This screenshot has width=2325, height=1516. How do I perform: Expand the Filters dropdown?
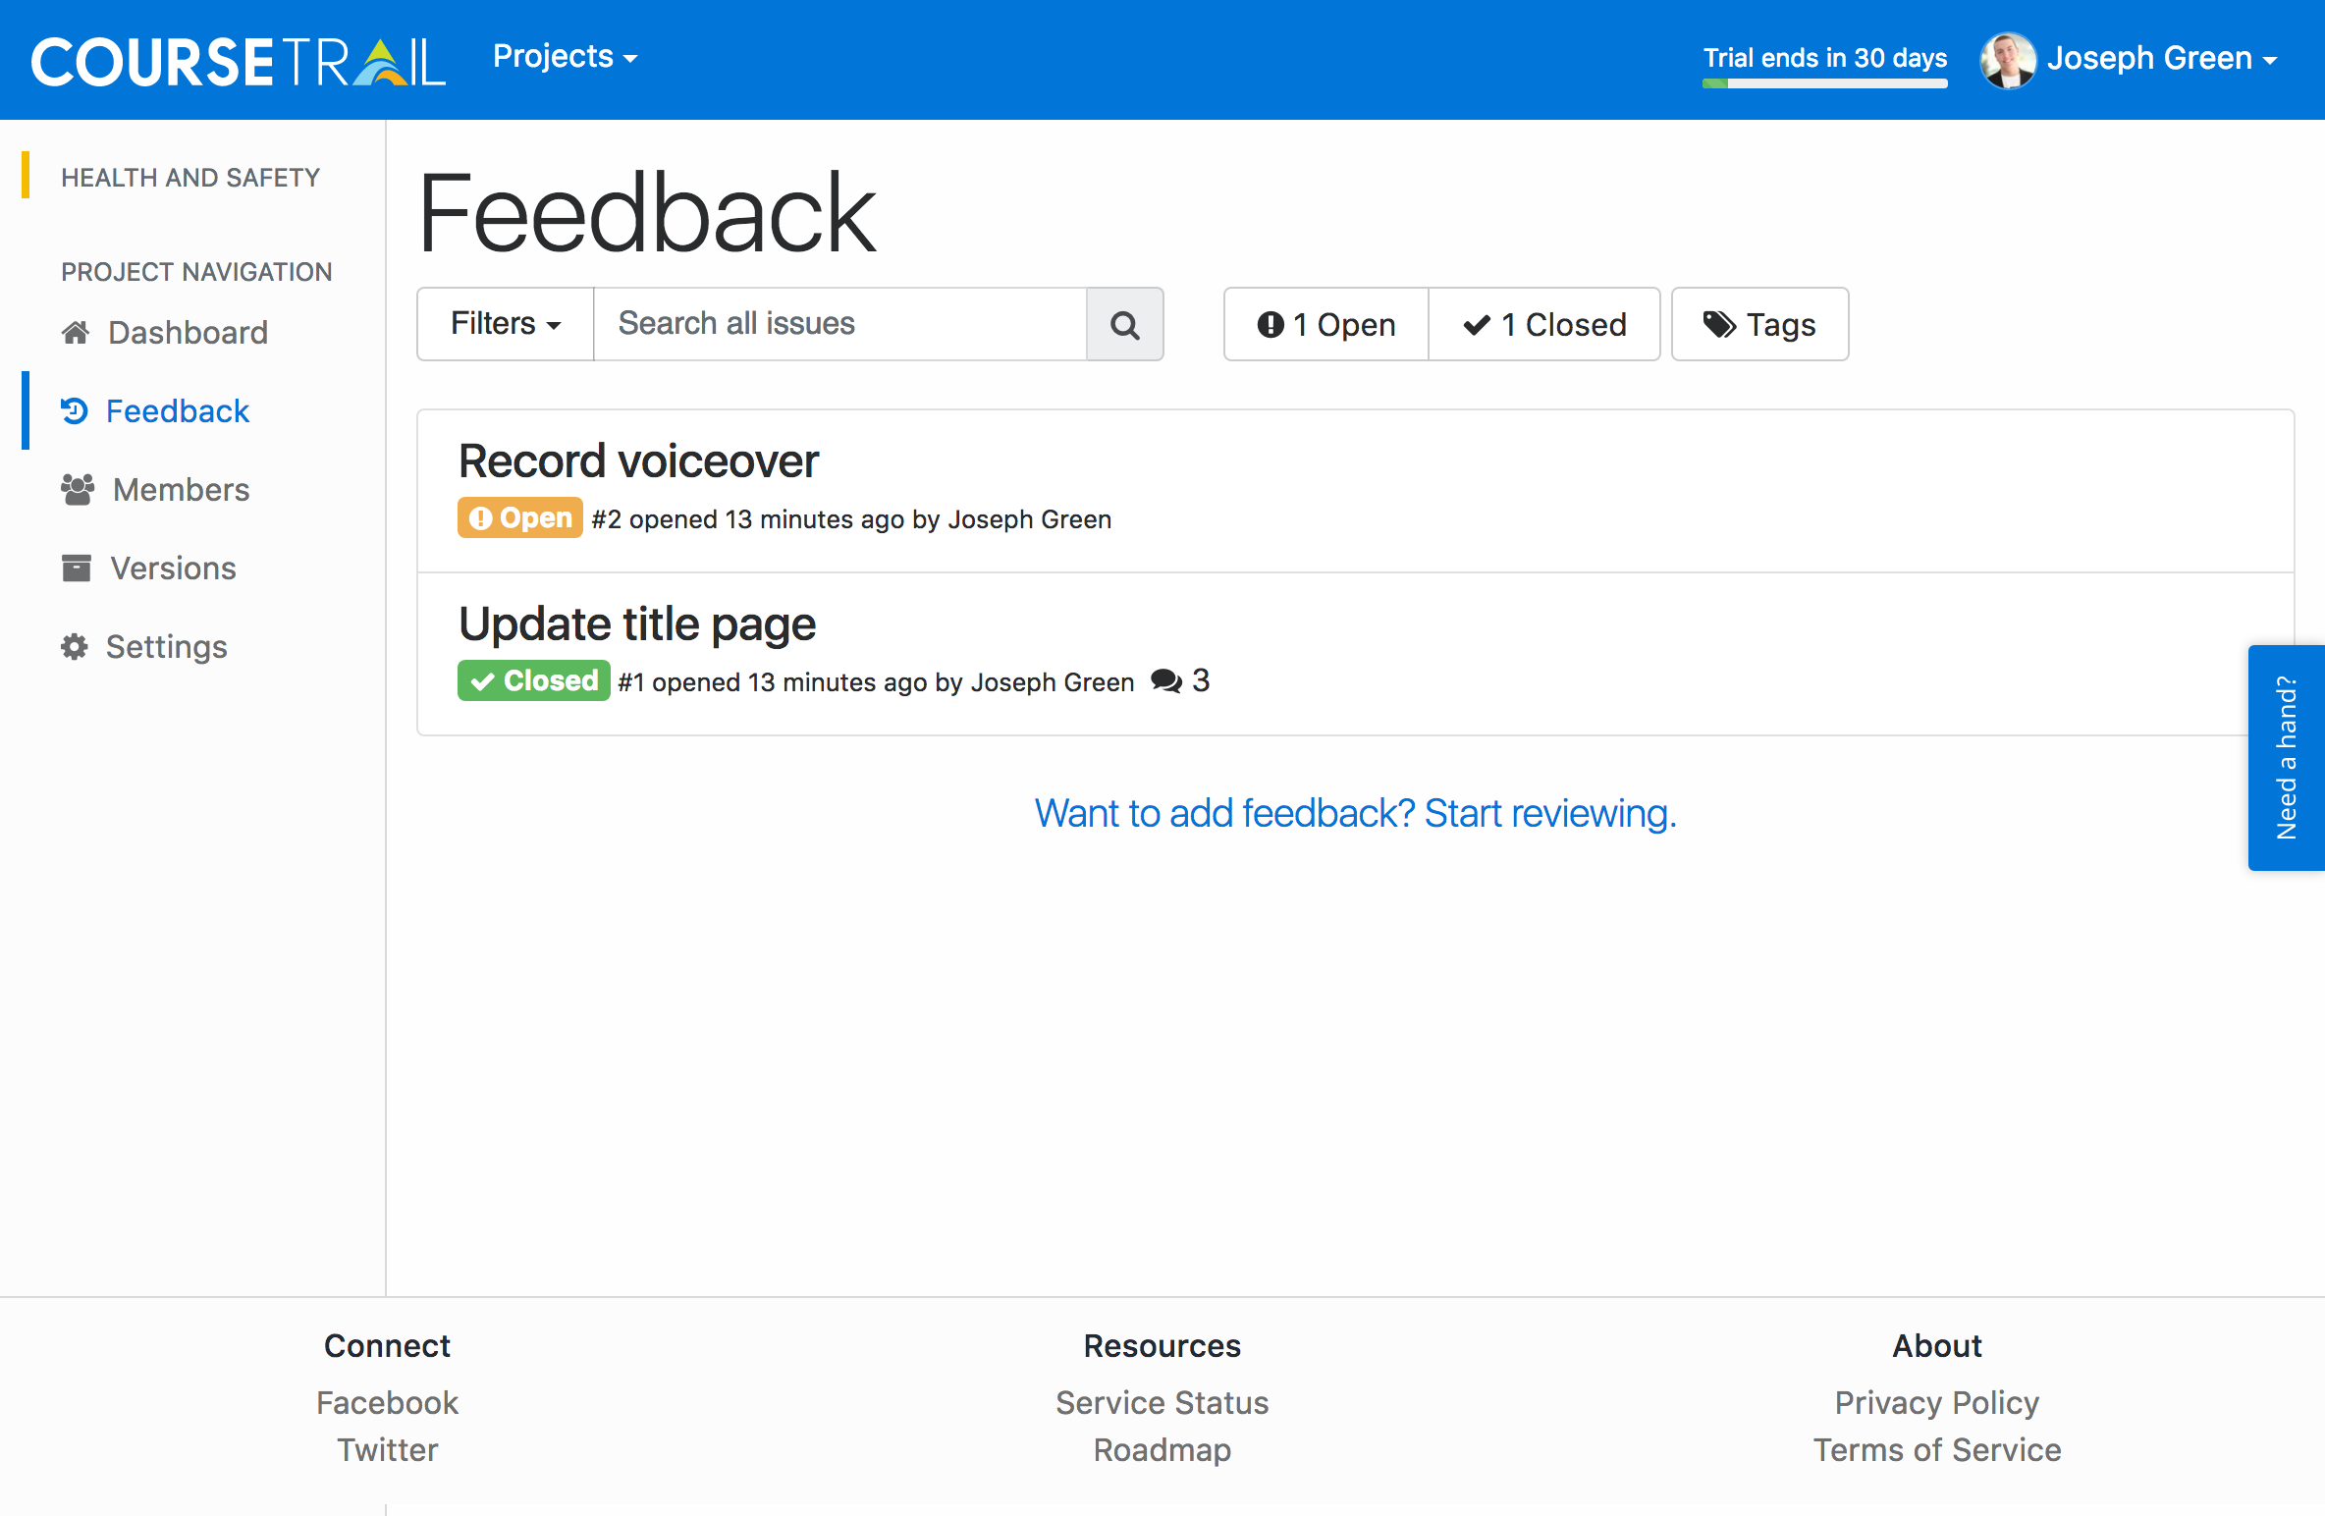point(505,324)
